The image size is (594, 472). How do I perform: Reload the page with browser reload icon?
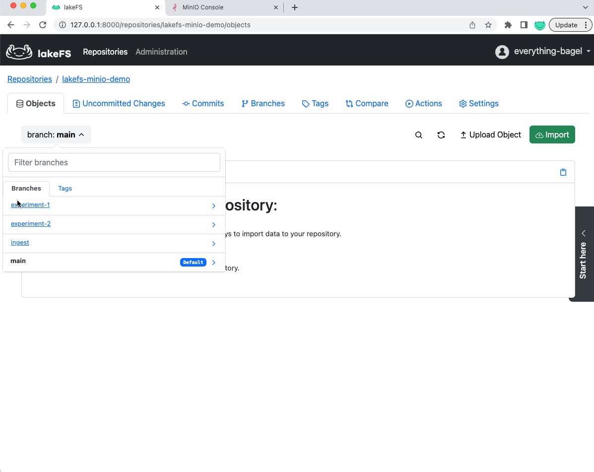[43, 25]
